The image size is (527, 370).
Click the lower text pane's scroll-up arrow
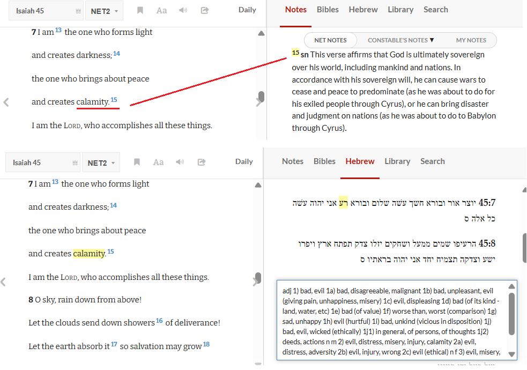click(x=258, y=185)
